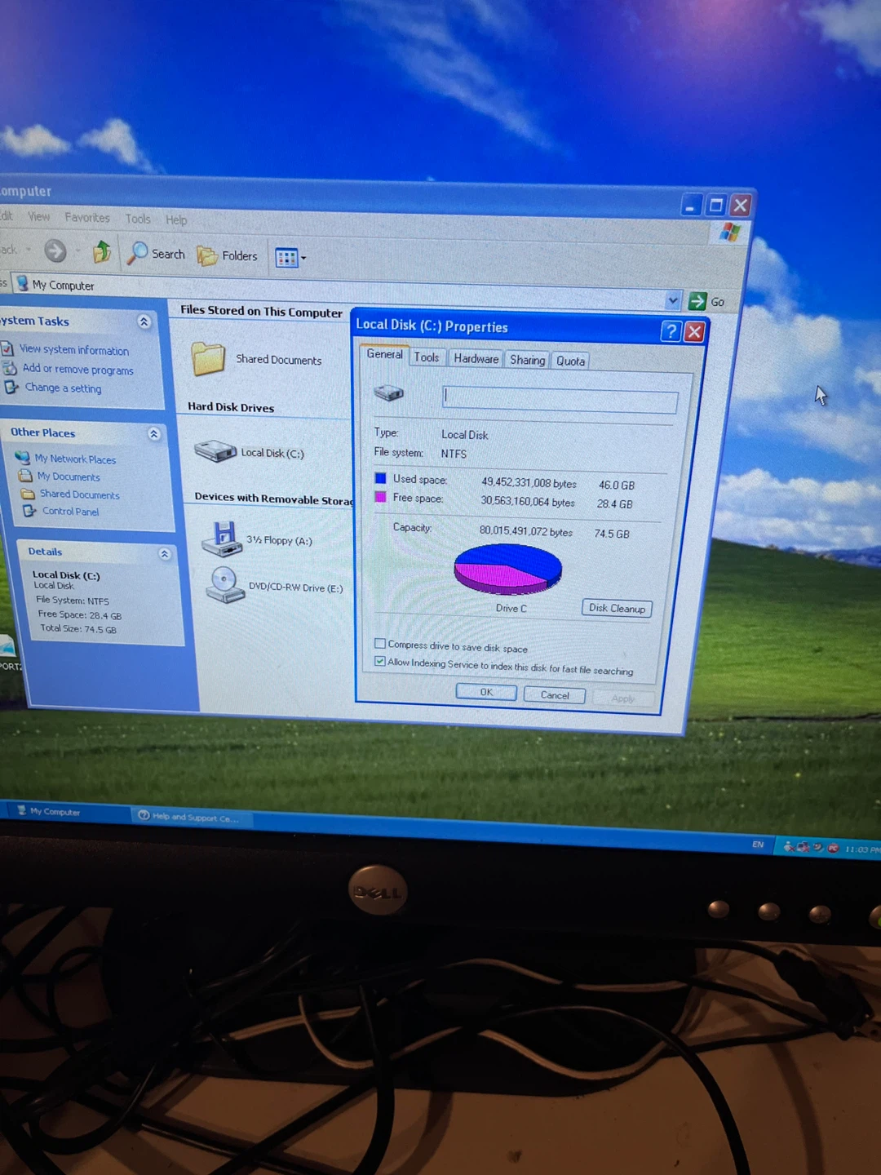Click the drive icon in Properties dialog
This screenshot has width=881, height=1175.
pos(389,393)
